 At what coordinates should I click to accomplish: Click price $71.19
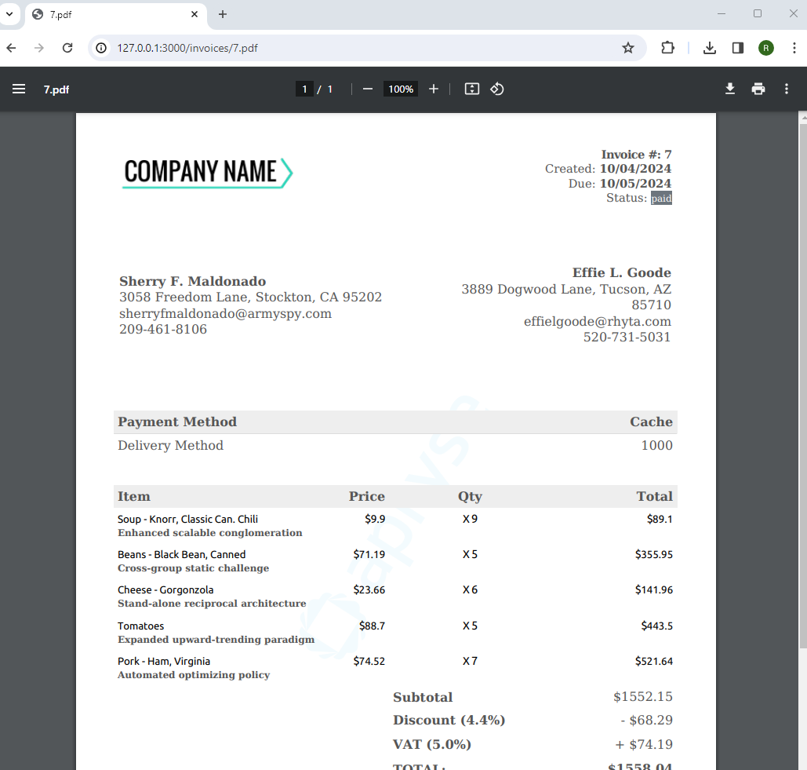point(369,555)
